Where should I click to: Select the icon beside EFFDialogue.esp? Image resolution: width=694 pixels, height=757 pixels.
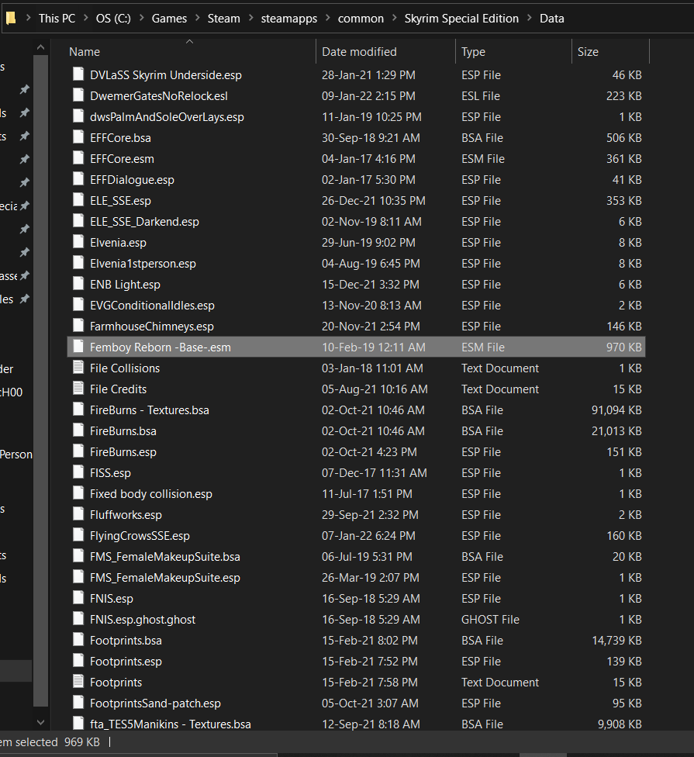pyautogui.click(x=78, y=178)
